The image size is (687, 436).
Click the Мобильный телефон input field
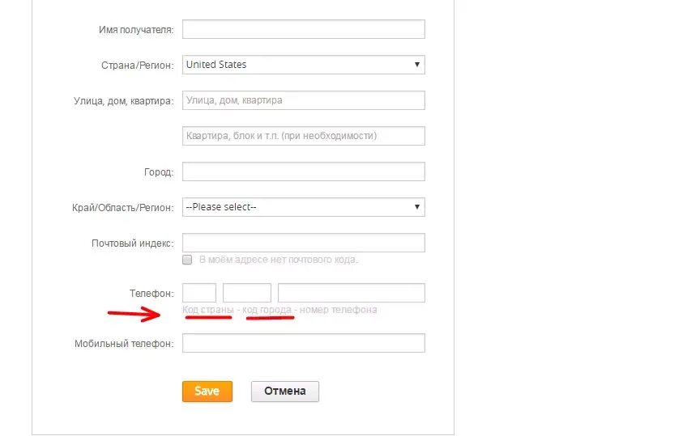(x=304, y=343)
